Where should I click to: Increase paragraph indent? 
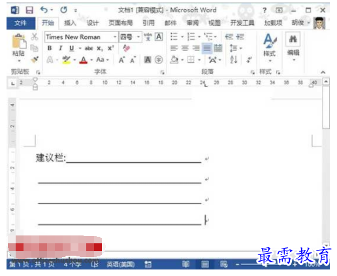point(240,37)
